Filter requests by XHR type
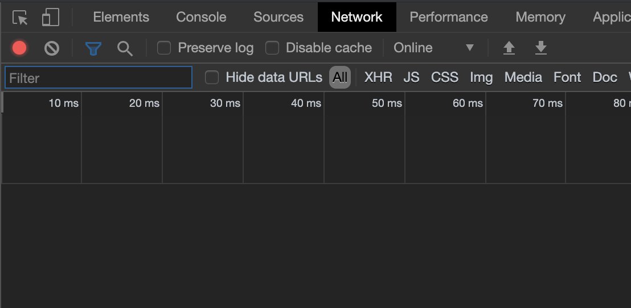The image size is (631, 308). click(378, 77)
